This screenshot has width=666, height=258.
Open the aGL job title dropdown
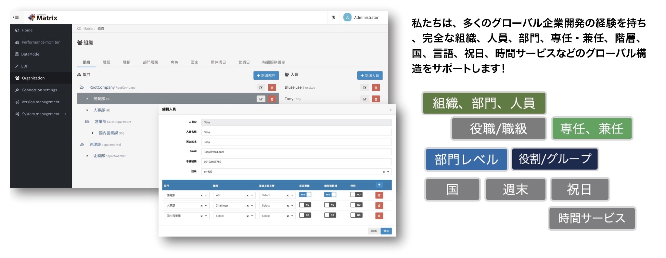[234, 195]
